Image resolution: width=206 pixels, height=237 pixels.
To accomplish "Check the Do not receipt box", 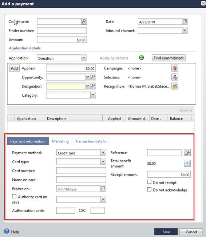I will pyautogui.click(x=149, y=182).
